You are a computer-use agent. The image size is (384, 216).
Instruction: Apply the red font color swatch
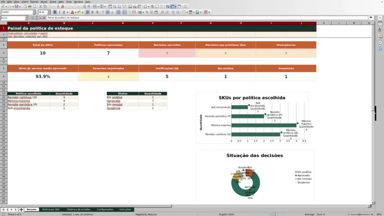(72, 12)
